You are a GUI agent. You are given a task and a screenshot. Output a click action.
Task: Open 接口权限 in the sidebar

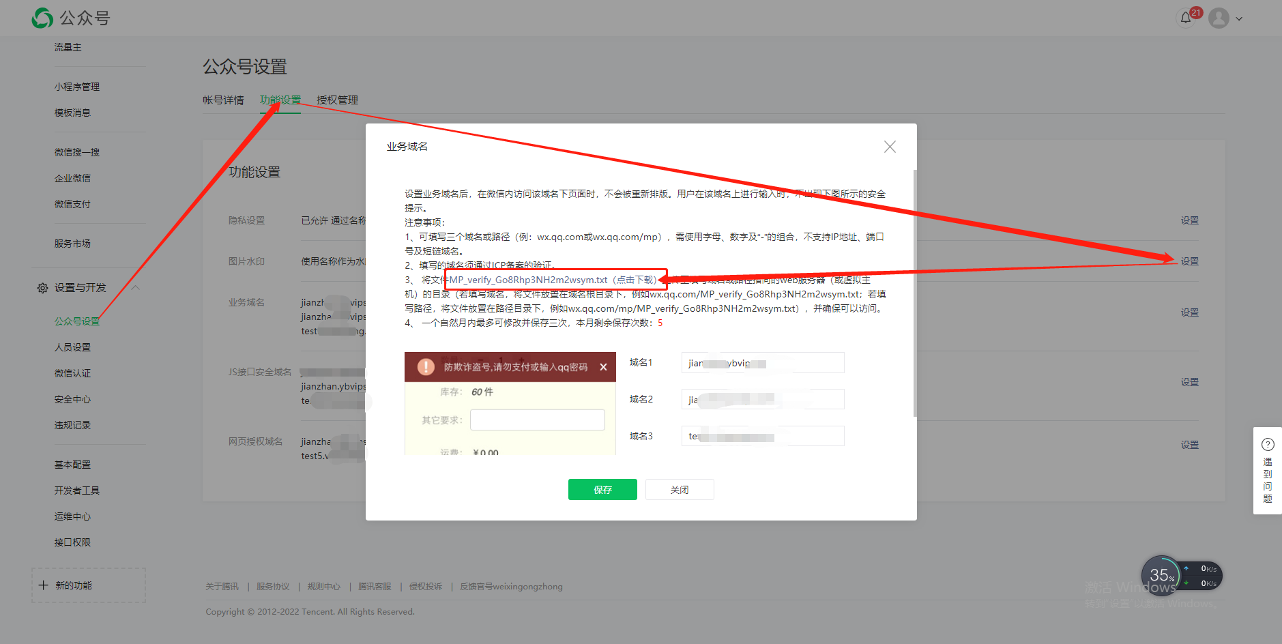[72, 542]
